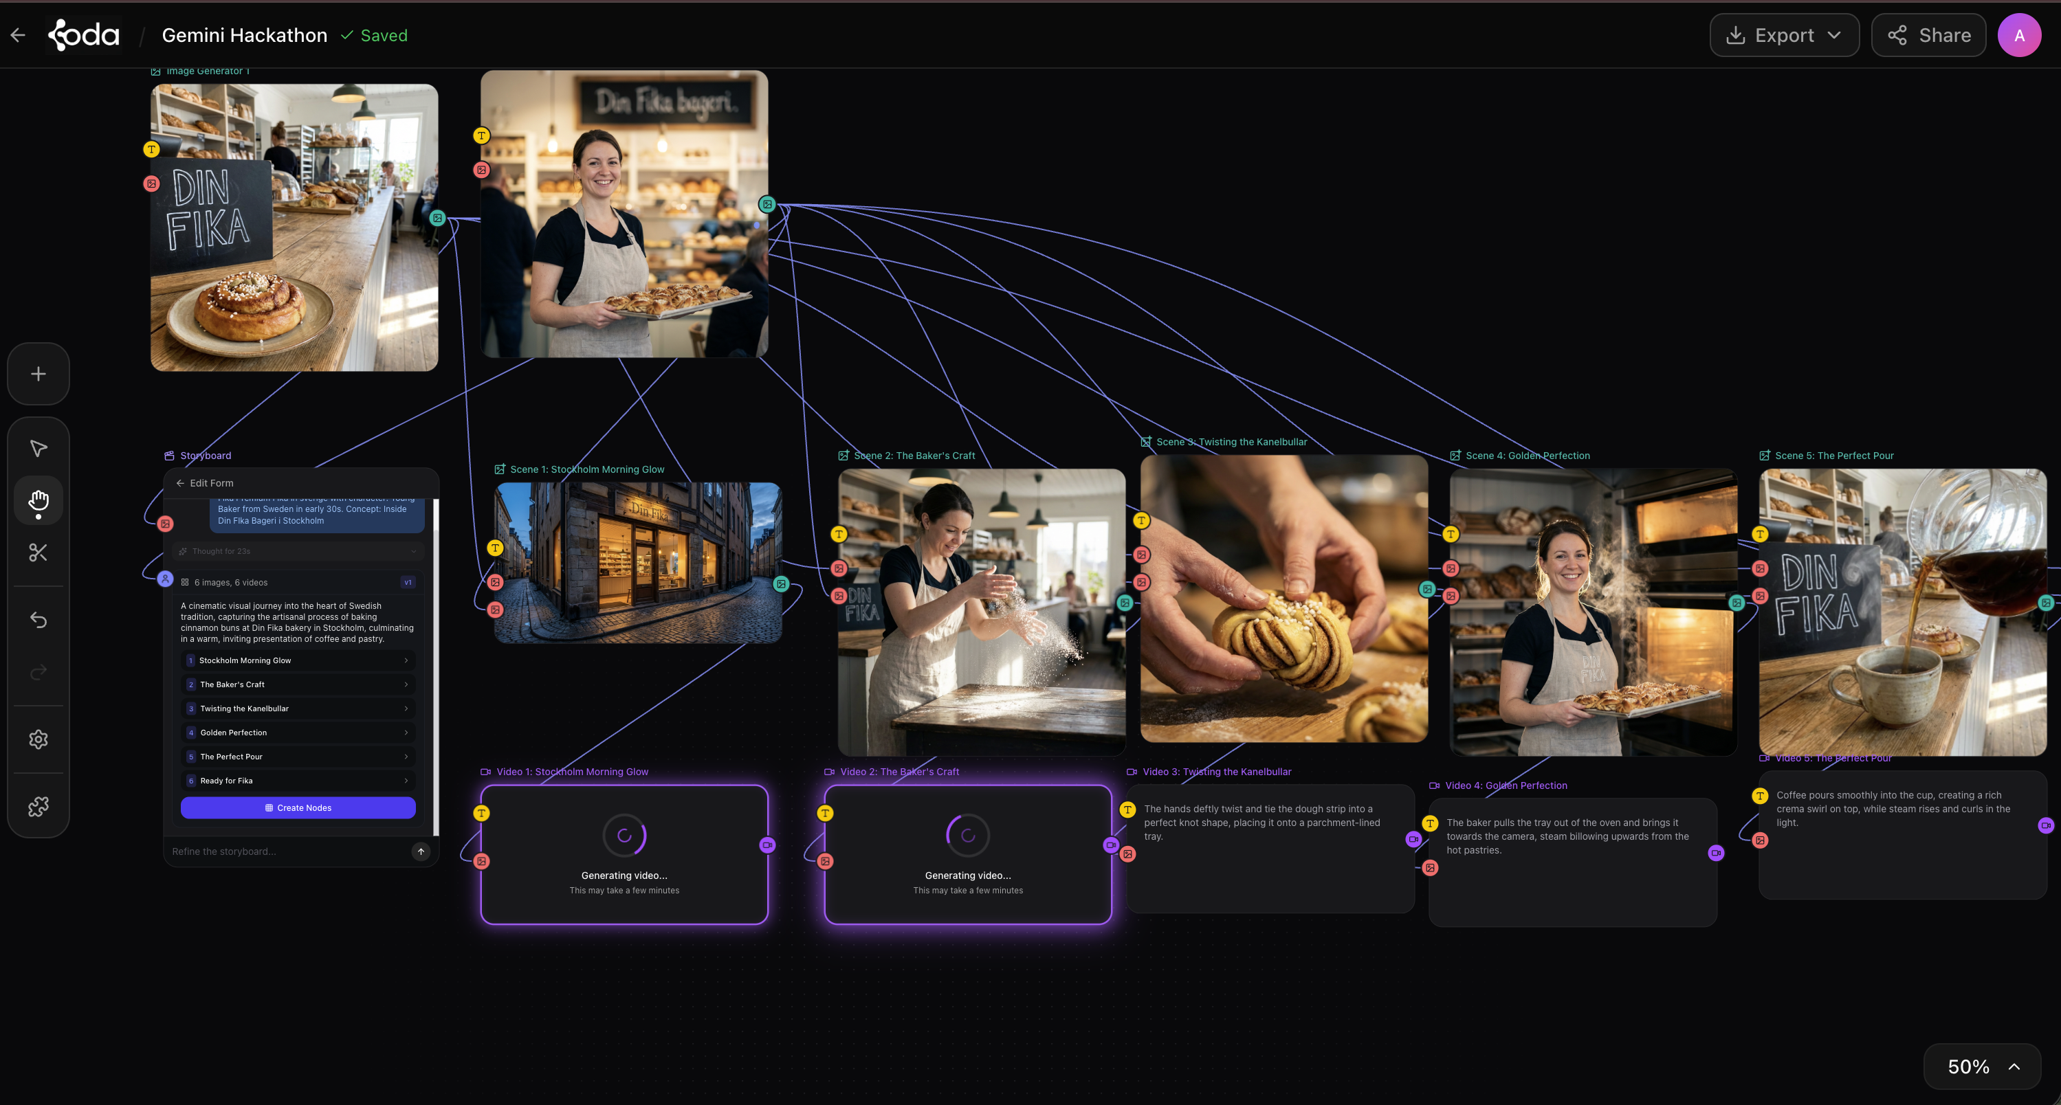Viewport: 2061px width, 1105px height.
Task: Click the add node plus icon
Action: [x=38, y=375]
